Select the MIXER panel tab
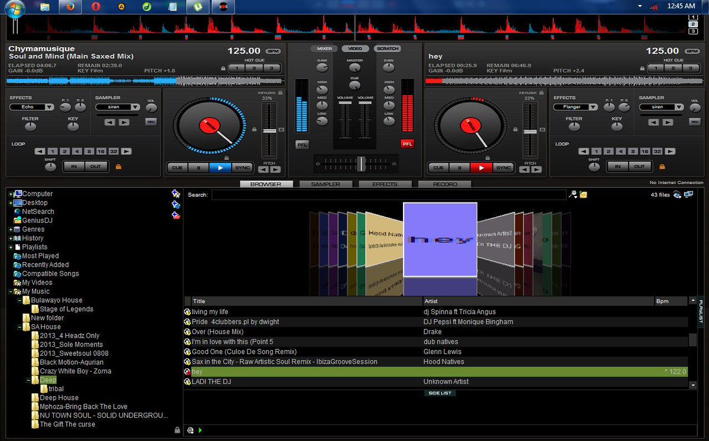The height and width of the screenshot is (441, 709). click(x=324, y=48)
